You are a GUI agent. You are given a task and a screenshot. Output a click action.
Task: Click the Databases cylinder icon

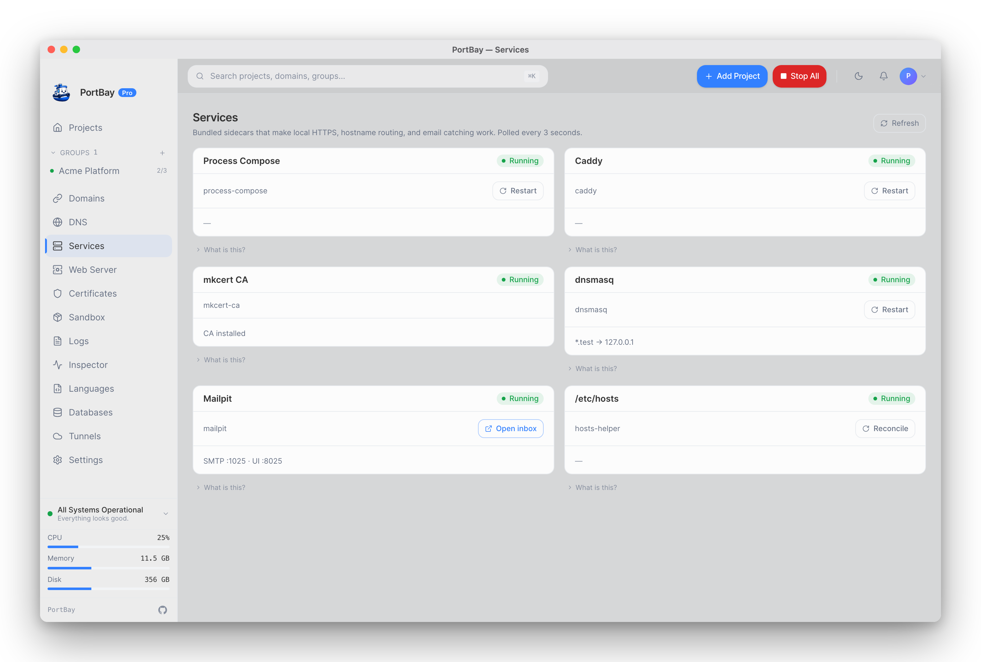(x=58, y=412)
